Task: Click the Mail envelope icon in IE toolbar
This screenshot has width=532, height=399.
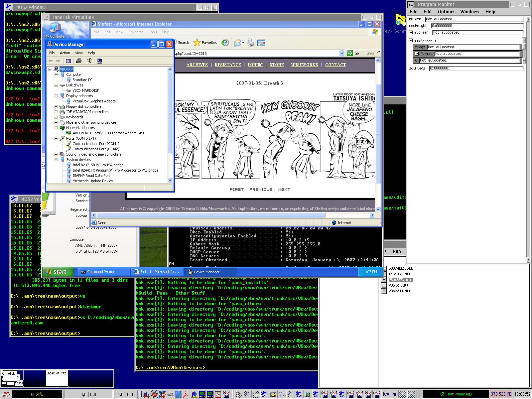Action: (x=238, y=43)
